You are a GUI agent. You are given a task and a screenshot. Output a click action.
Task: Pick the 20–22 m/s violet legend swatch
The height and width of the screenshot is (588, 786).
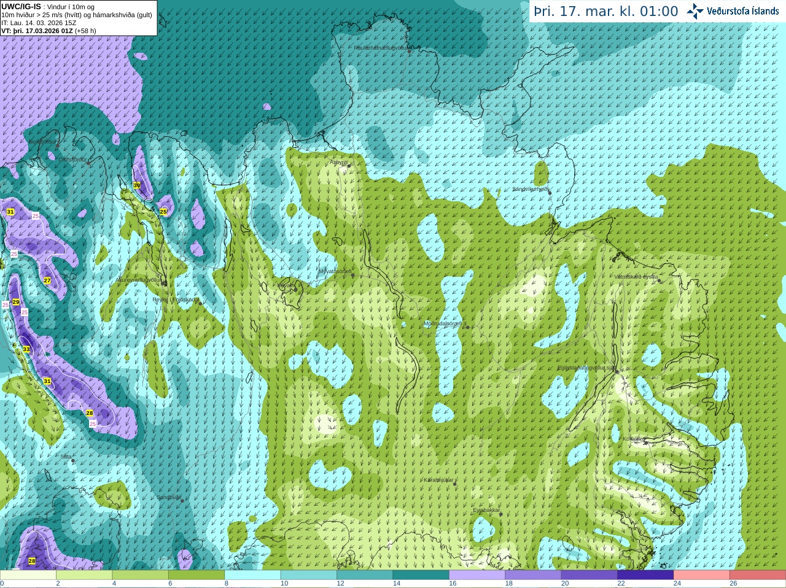coord(589,575)
